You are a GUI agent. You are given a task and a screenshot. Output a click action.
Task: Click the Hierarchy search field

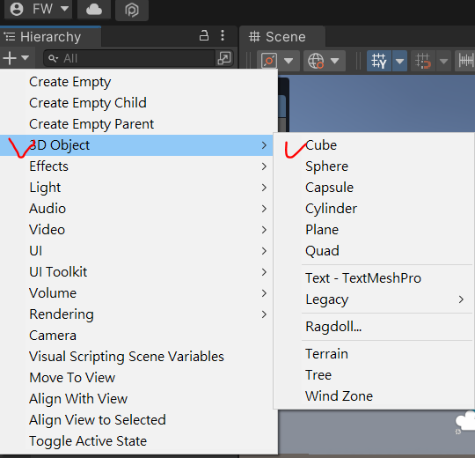click(130, 58)
